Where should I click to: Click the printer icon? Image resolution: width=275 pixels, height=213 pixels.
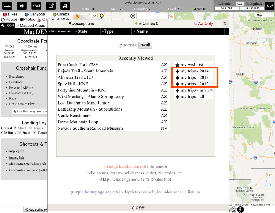pyautogui.click(x=65, y=6)
